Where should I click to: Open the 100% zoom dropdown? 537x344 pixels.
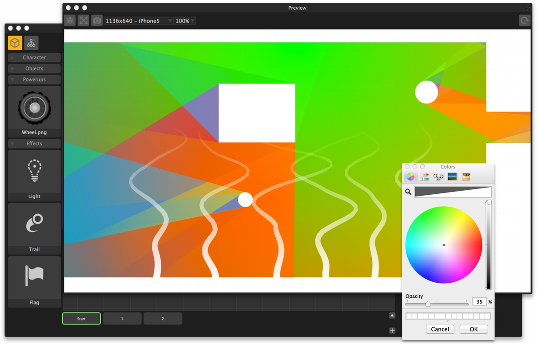click(185, 21)
